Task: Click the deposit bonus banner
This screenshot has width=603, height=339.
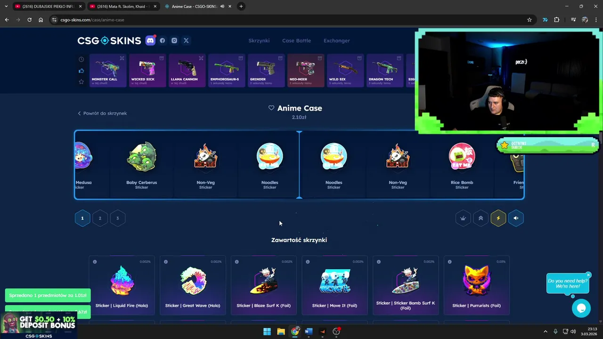Action: click(39, 326)
